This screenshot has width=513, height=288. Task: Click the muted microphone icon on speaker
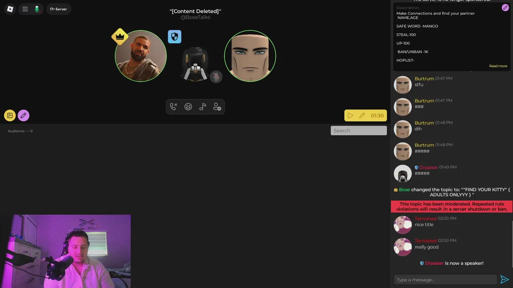[216, 76]
